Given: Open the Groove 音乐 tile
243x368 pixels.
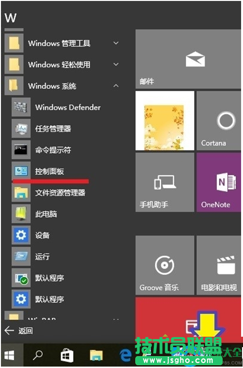Looking at the screenshot, I should coord(165,265).
